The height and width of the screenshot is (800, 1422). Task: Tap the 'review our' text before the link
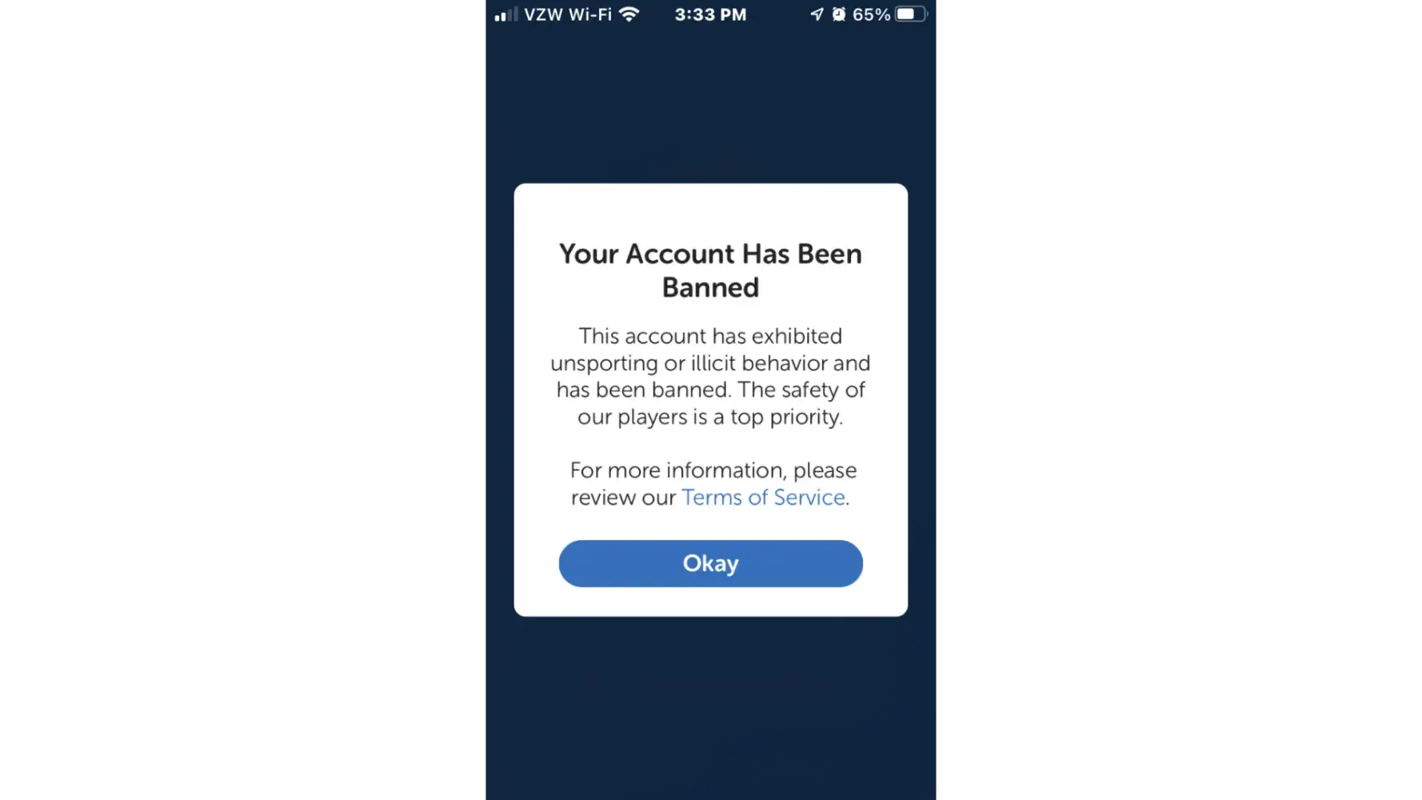(623, 498)
